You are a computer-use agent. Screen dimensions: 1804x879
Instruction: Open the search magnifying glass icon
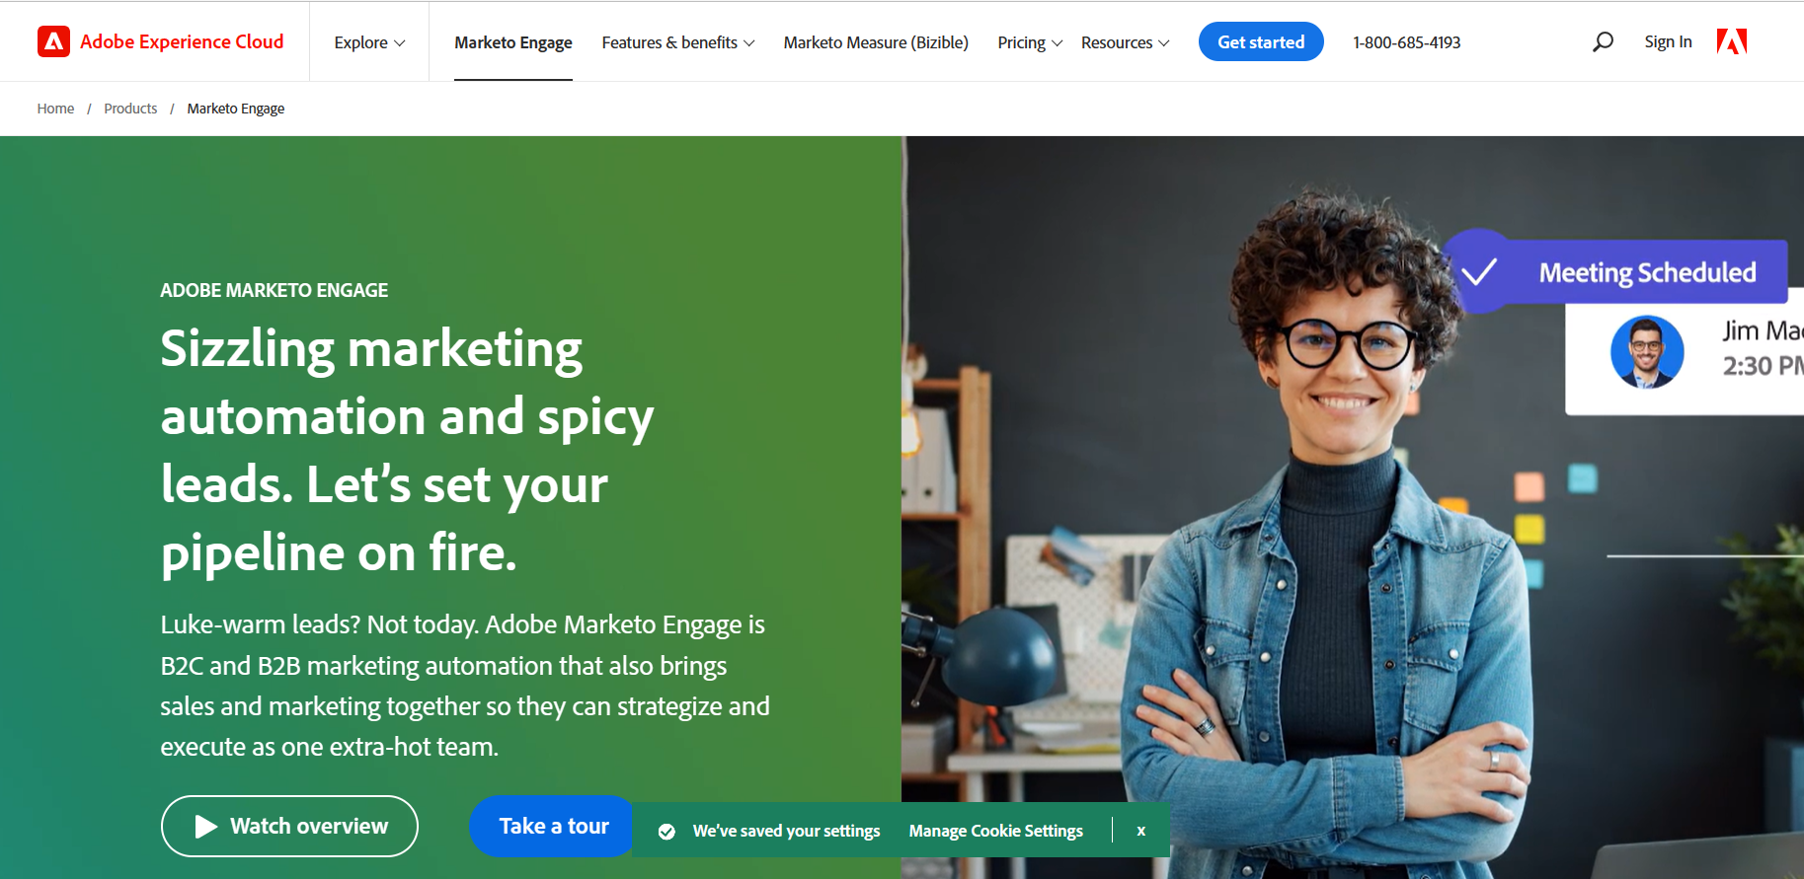[x=1603, y=41]
